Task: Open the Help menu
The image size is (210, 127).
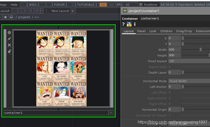Action: click(14, 5)
